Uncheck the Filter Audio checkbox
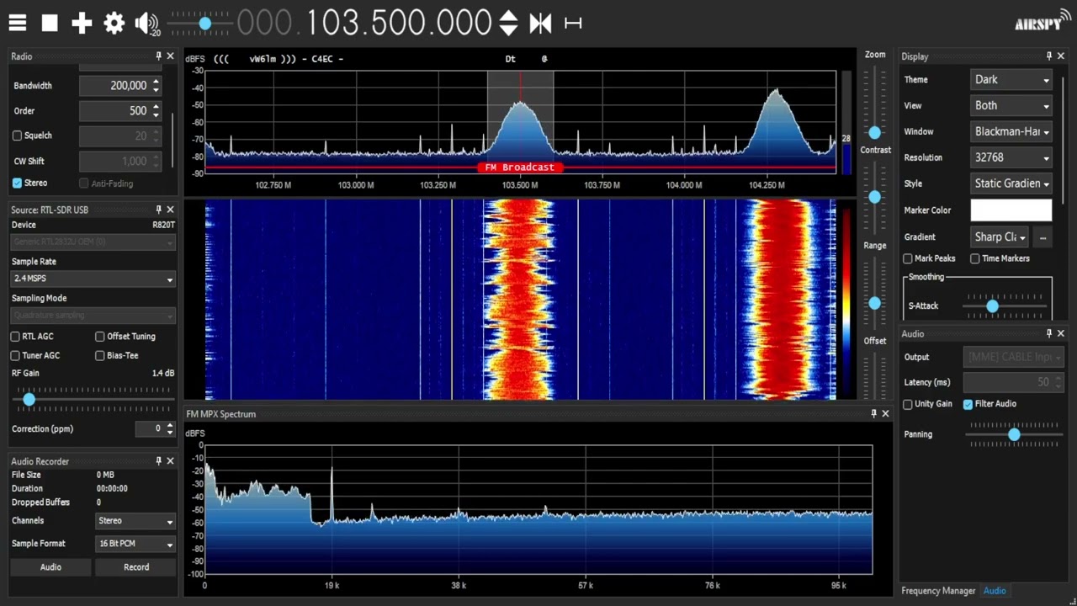1077x606 pixels. pos(968,405)
